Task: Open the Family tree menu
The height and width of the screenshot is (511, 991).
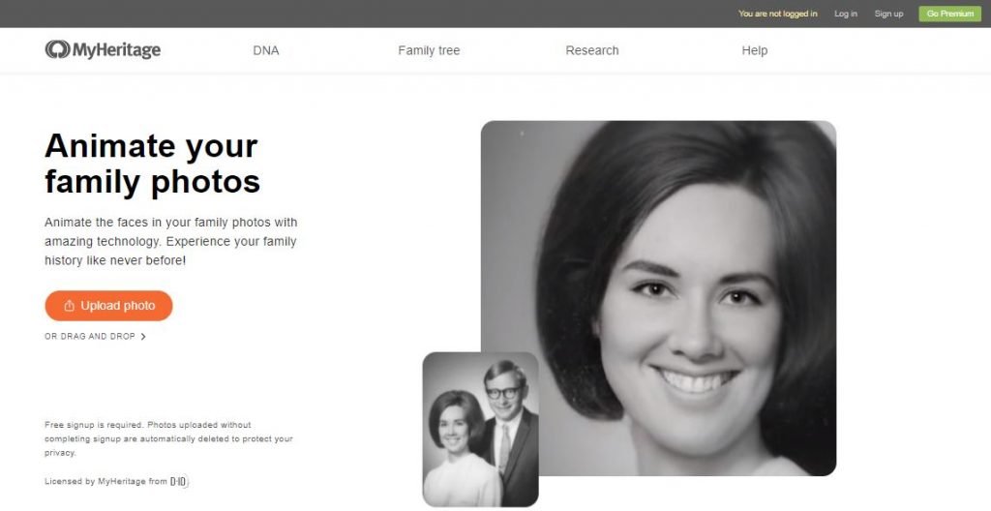Action: pos(429,50)
